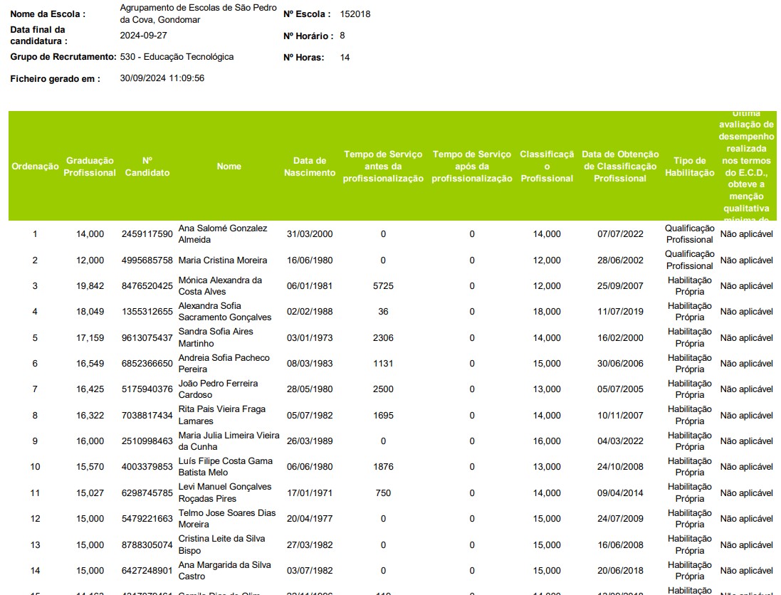Image resolution: width=781 pixels, height=595 pixels.
Task: Click the classification date 10/11/2007
Action: [x=620, y=416]
